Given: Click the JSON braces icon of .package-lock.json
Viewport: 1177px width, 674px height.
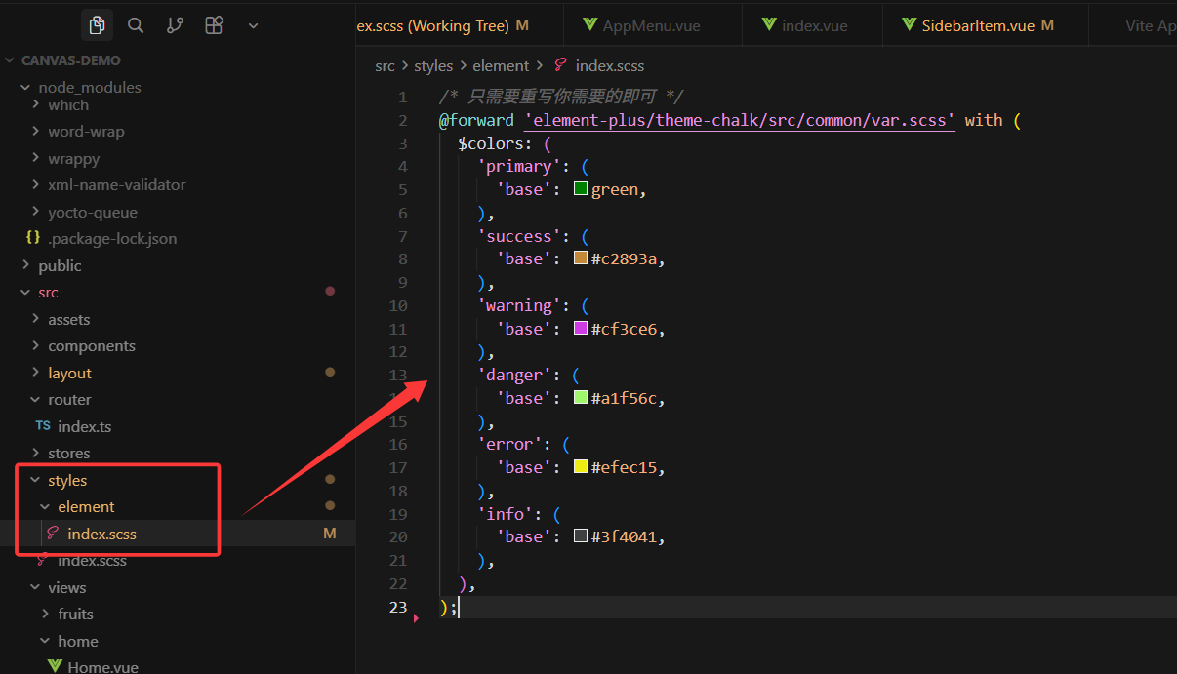Looking at the screenshot, I should pos(33,239).
